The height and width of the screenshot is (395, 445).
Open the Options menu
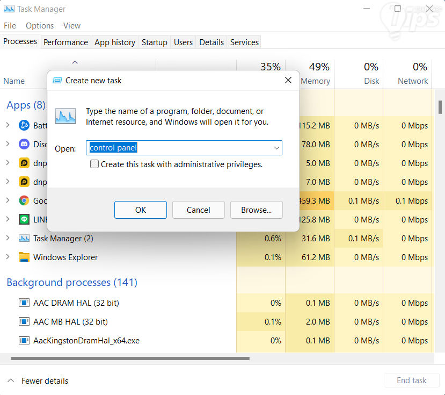(39, 25)
